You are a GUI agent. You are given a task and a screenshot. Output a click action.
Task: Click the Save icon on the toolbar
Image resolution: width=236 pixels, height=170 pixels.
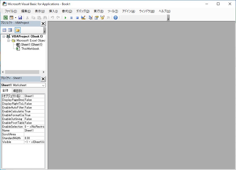tap(20, 17)
